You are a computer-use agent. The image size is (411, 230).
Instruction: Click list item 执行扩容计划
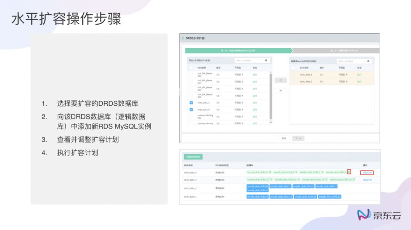(x=78, y=153)
